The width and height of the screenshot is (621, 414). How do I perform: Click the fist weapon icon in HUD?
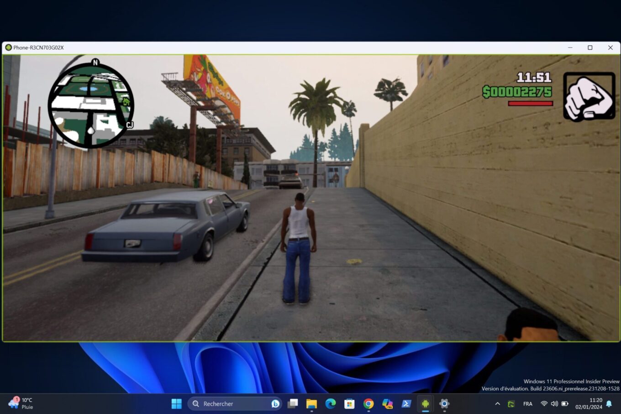589,96
